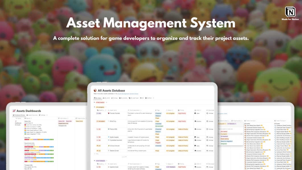The height and width of the screenshot is (170, 302).
Task: Click the All Assets Database page icon
Action: [95, 90]
